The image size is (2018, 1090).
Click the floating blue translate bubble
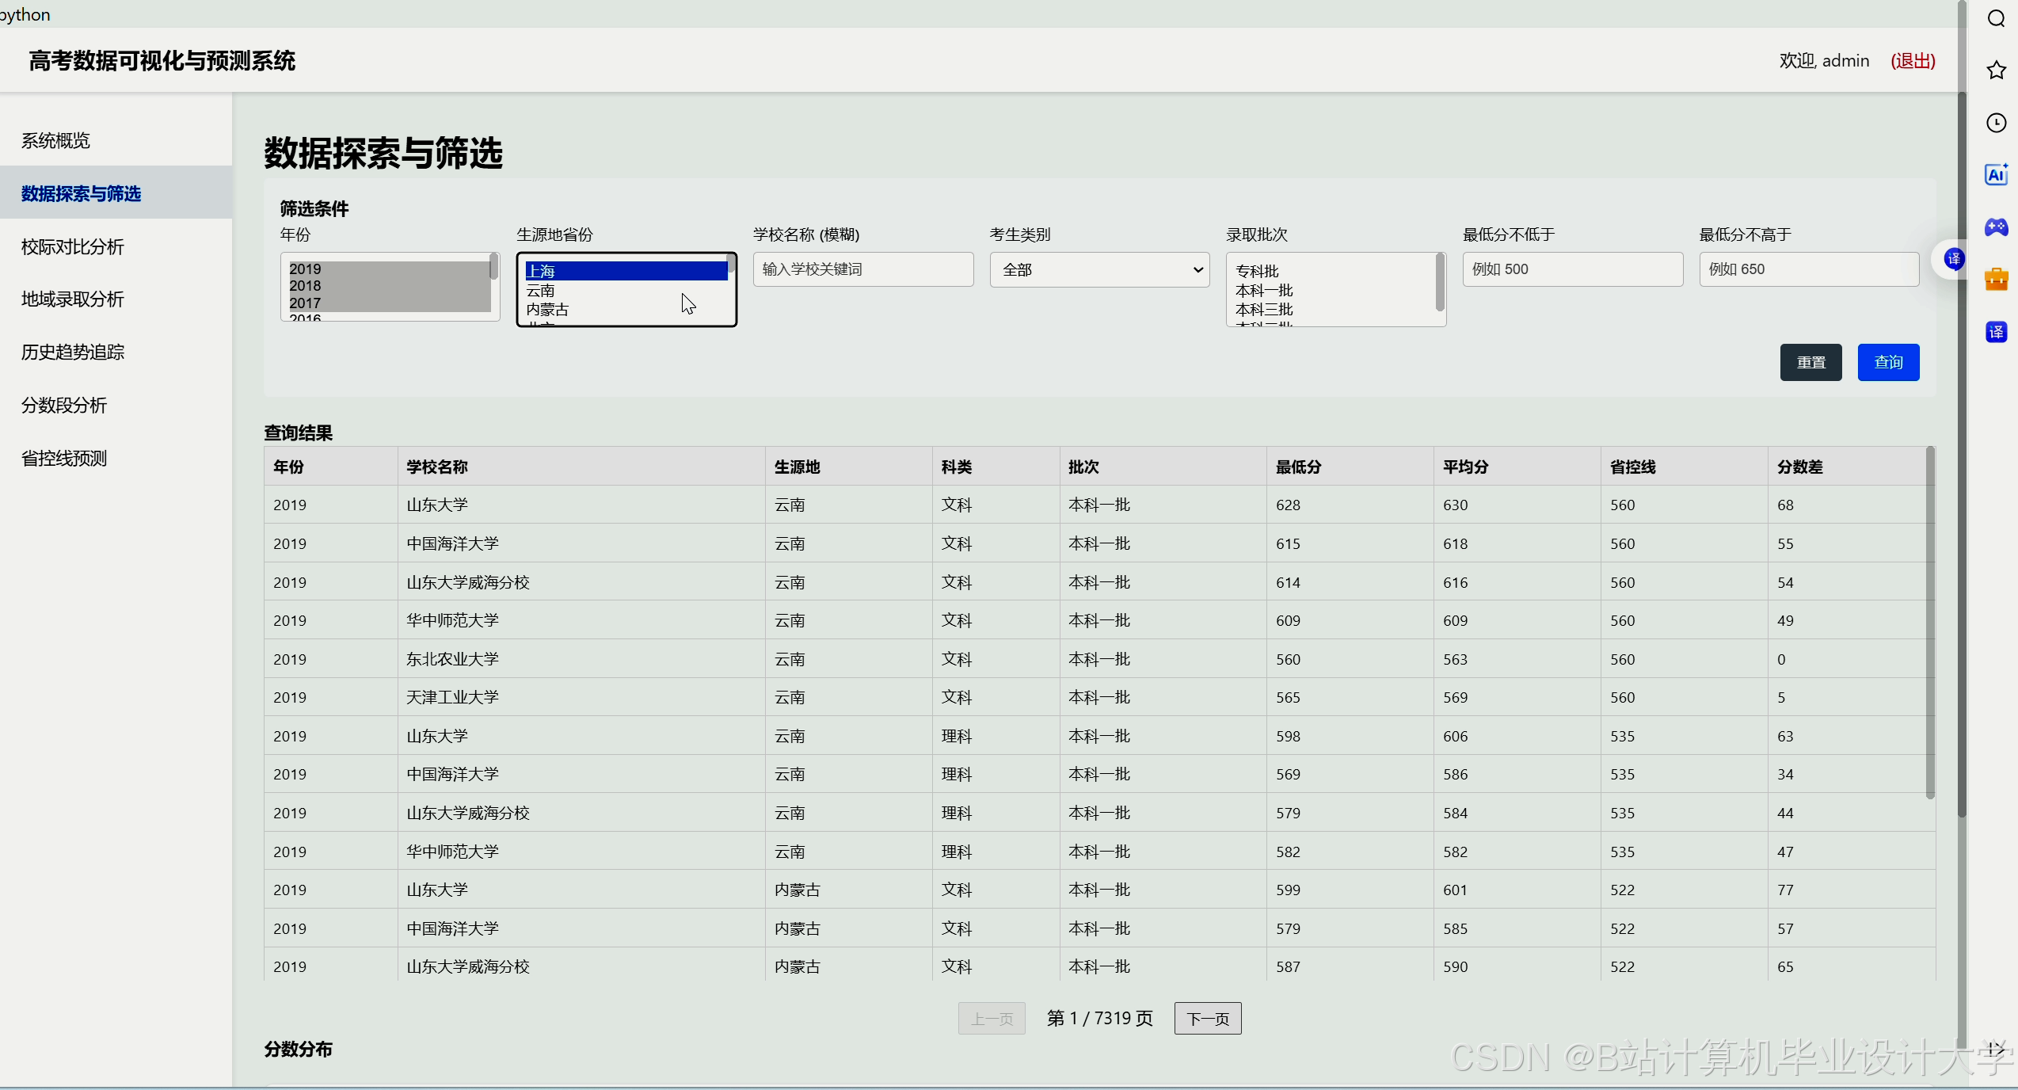tap(1954, 259)
